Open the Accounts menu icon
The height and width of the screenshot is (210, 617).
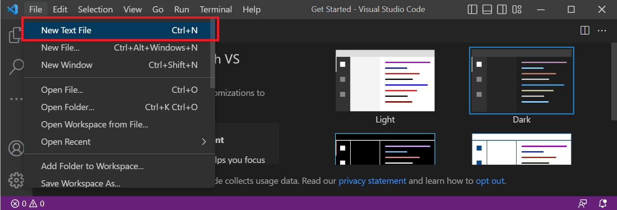pos(16,149)
